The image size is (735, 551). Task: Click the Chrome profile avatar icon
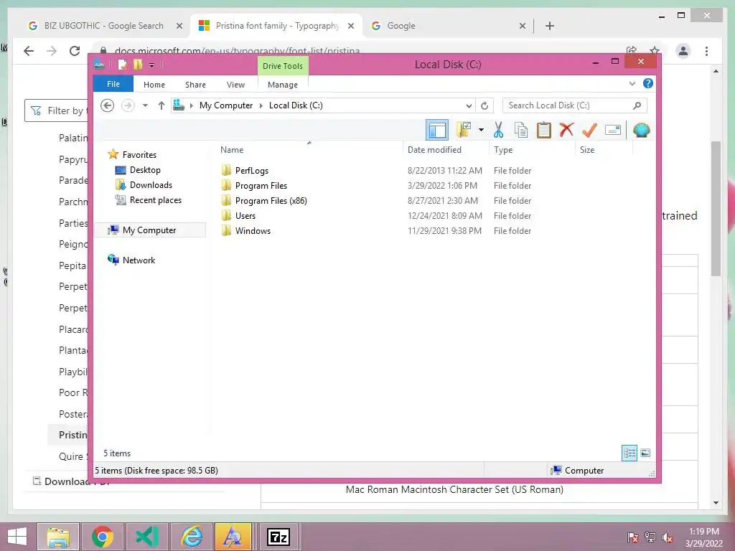click(683, 51)
